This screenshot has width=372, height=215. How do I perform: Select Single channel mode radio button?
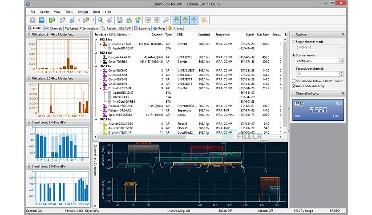(294, 42)
